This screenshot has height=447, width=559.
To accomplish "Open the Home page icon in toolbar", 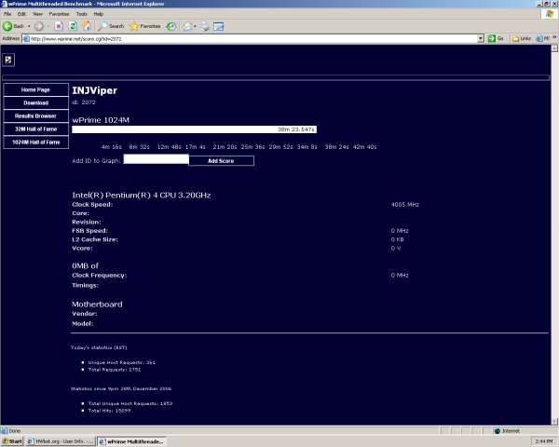I will 87,26.
